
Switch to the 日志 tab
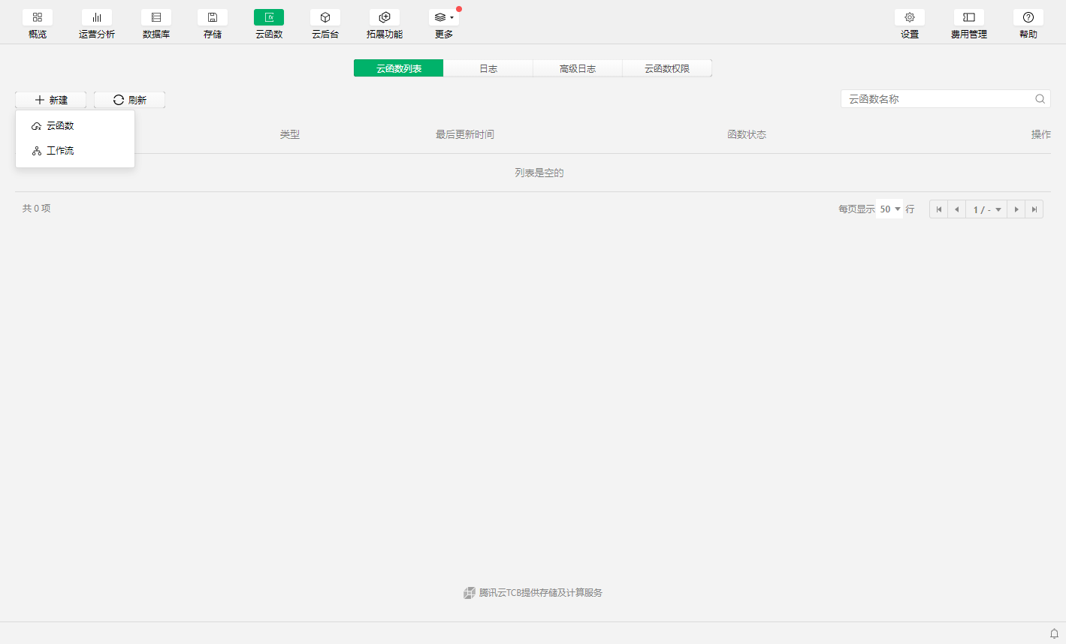[x=488, y=68]
